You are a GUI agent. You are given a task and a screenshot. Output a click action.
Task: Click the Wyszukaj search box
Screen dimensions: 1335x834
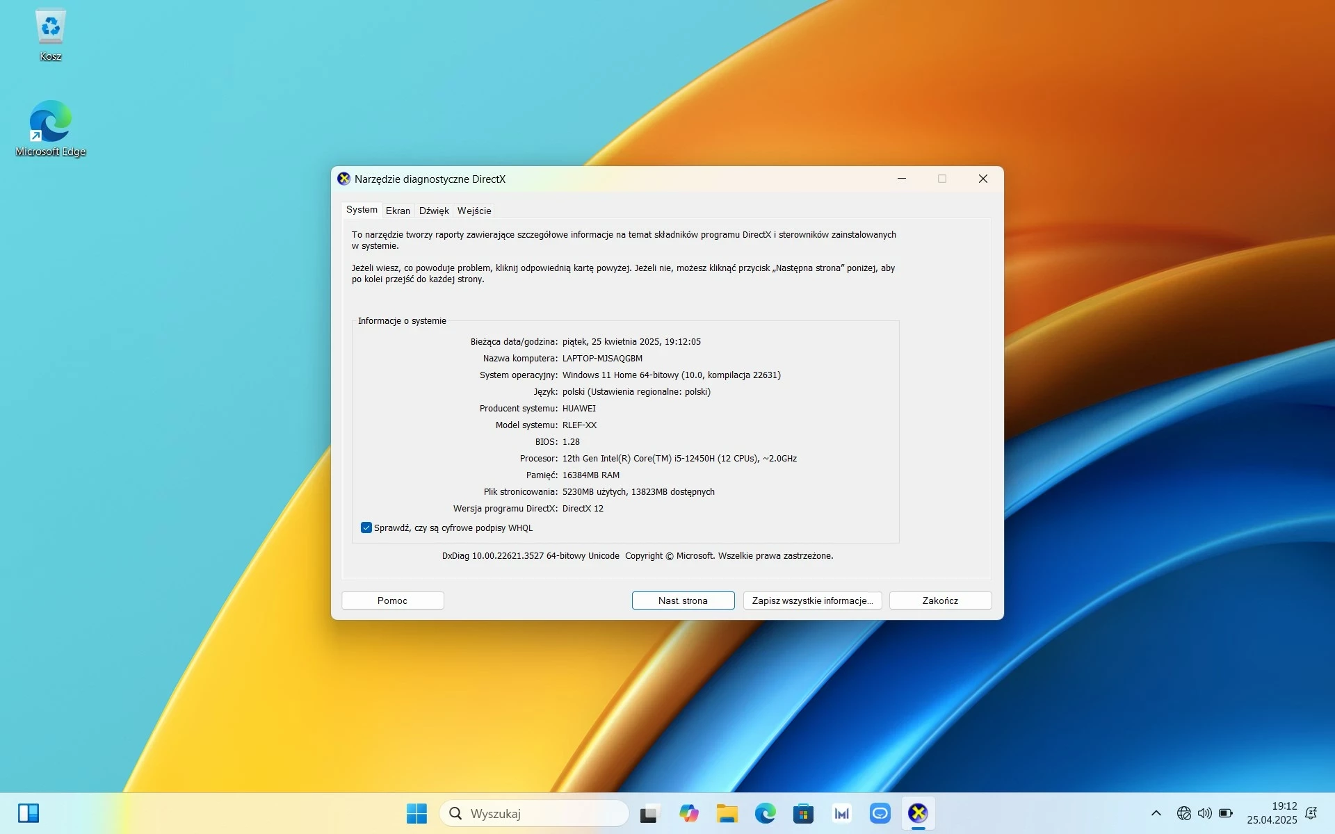click(534, 813)
